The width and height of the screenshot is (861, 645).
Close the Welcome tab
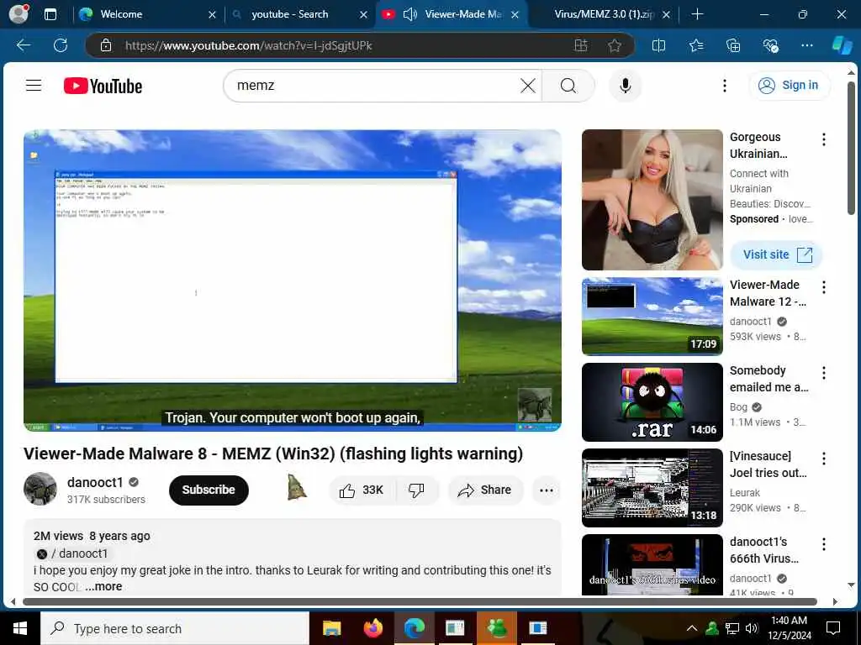click(212, 15)
